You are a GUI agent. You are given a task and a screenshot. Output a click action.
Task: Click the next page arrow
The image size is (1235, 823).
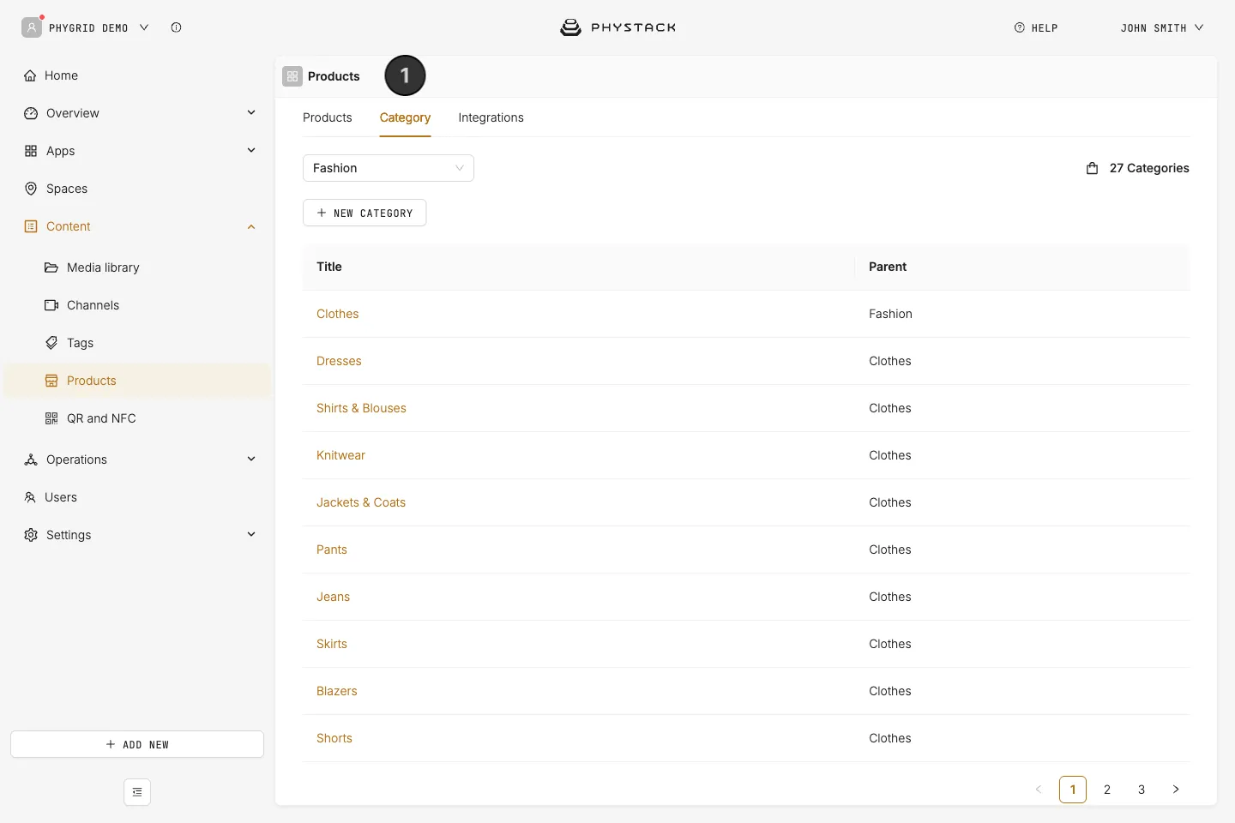(1176, 790)
